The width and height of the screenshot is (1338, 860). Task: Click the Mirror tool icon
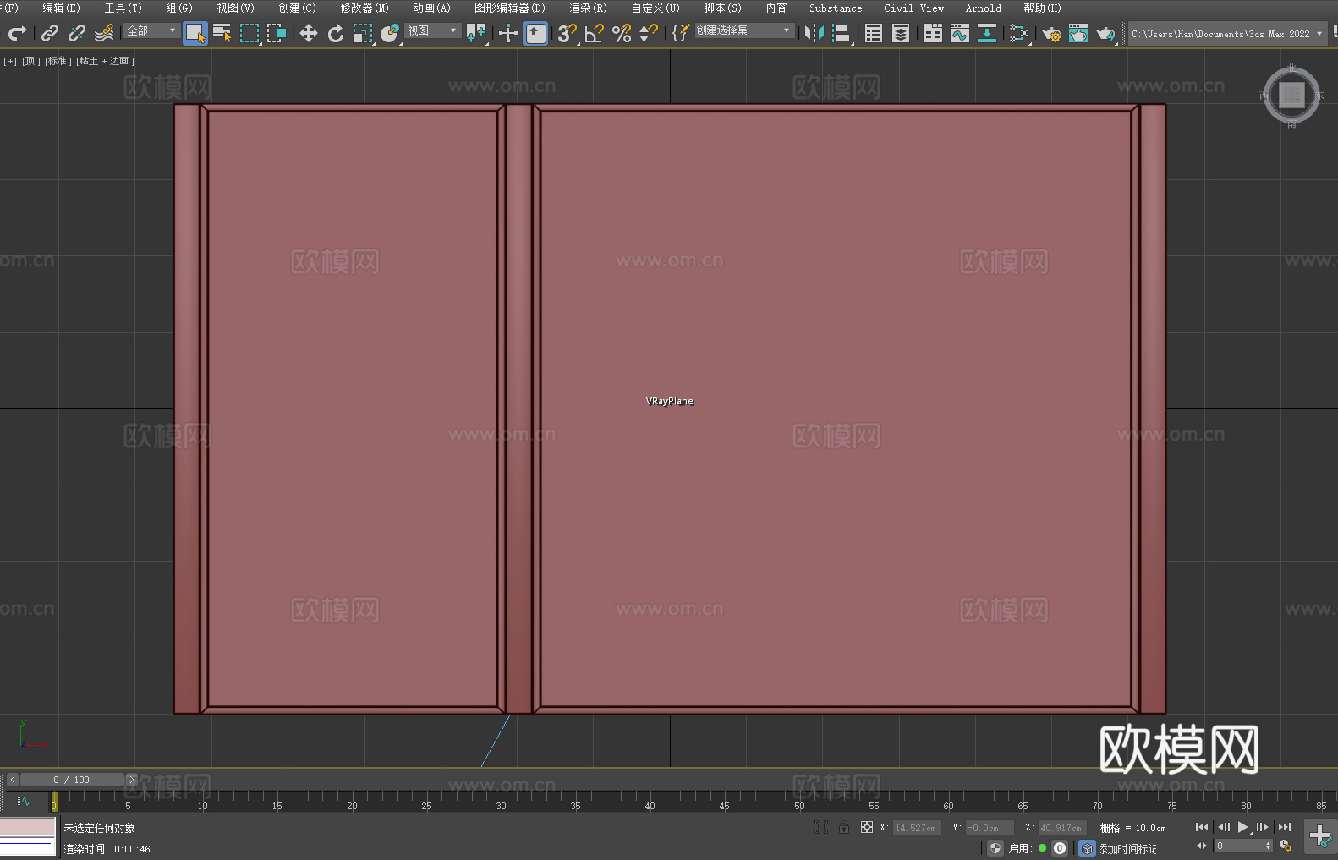[814, 34]
